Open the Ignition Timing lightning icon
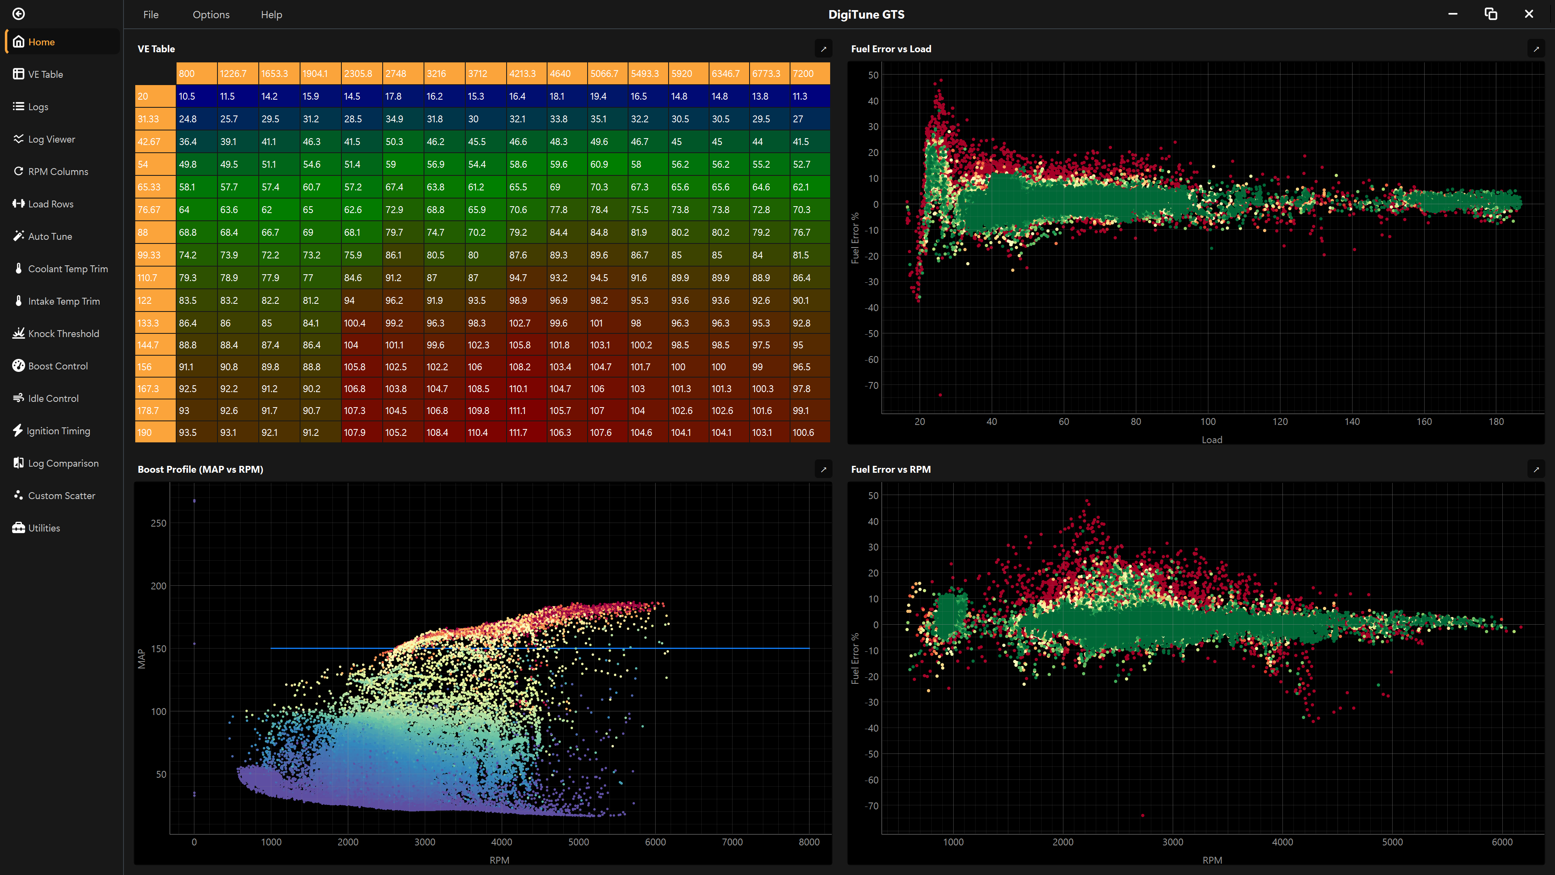1555x875 pixels. 18,431
